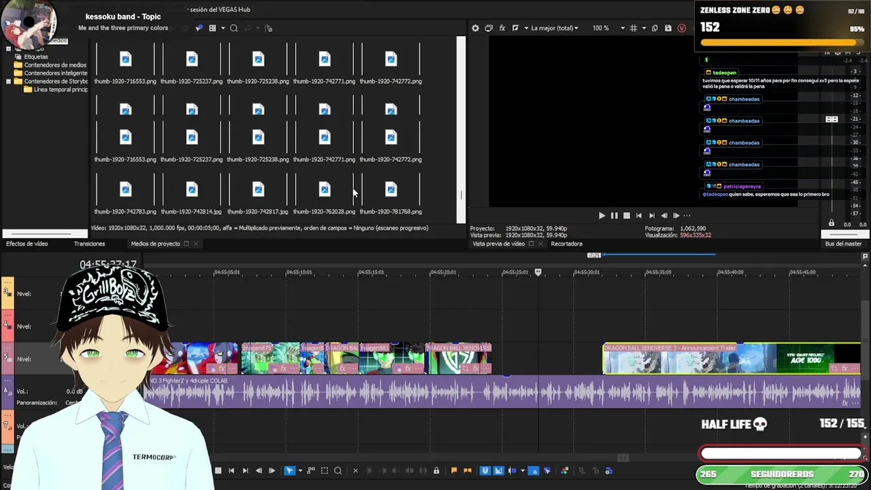The width and height of the screenshot is (871, 490).
Task: Open split screen view dropdown arrow
Action: [525, 28]
